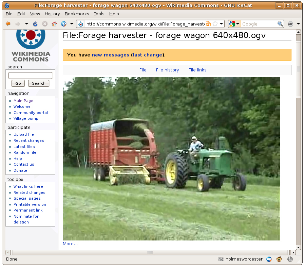Open the Tools menu

tap(99, 14)
